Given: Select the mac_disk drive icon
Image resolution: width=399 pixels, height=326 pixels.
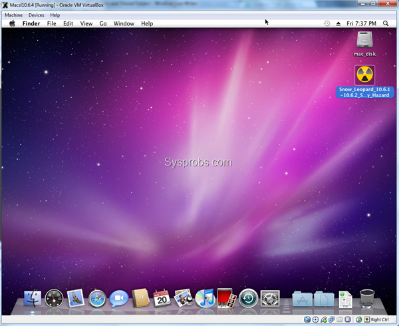Looking at the screenshot, I should pyautogui.click(x=364, y=40).
